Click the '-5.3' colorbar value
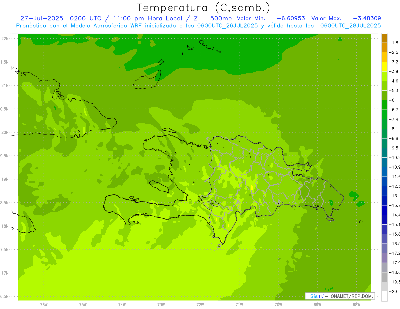The height and width of the screenshot is (309, 400). click(x=394, y=91)
